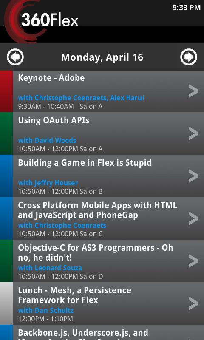Select red color bar of Keynote session

[x=6, y=91]
